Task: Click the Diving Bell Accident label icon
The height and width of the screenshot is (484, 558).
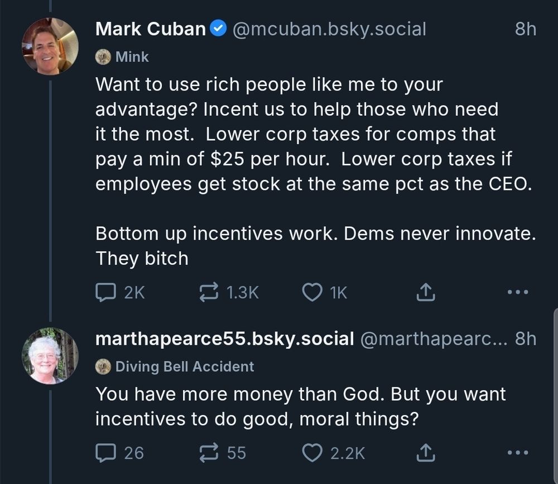Action: click(x=103, y=367)
